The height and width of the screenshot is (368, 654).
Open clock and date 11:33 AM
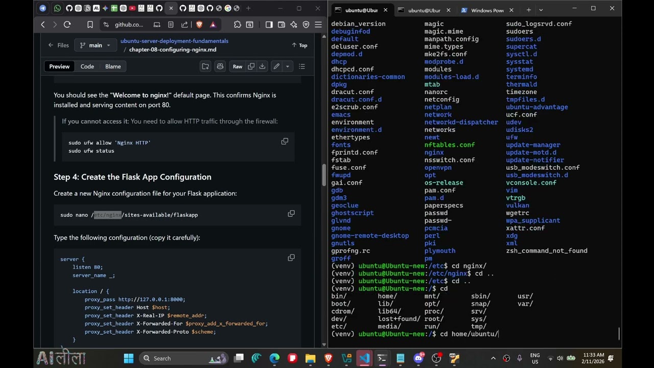[x=593, y=358]
